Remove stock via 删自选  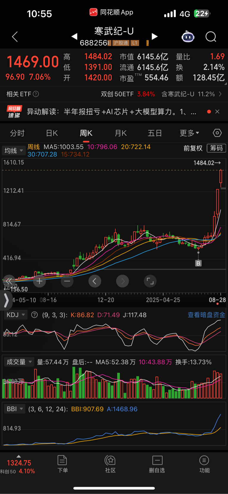pos(157,464)
